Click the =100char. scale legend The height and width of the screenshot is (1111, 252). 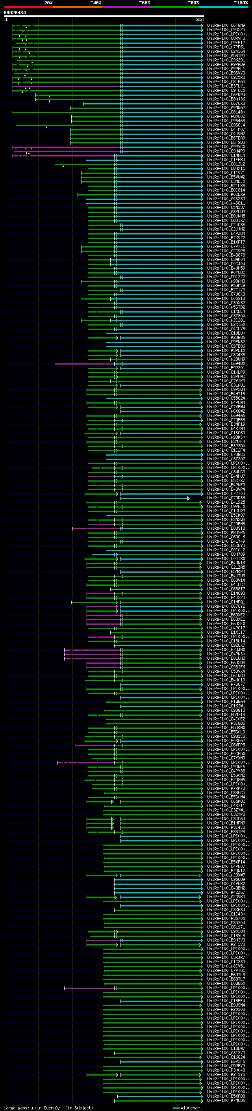(x=187, y=1108)
